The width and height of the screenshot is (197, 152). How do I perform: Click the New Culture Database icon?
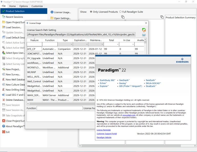[4, 85]
